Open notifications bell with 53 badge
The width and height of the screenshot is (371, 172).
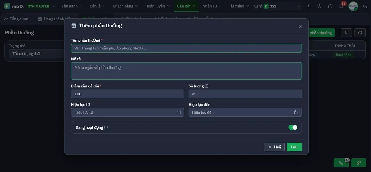pos(341,6)
